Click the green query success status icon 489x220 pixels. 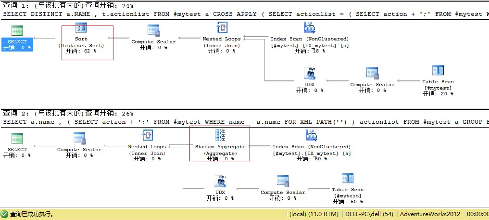[5, 214]
